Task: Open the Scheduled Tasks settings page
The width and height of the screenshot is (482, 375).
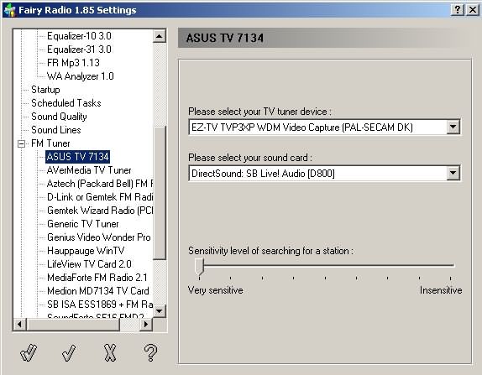Action: point(66,103)
